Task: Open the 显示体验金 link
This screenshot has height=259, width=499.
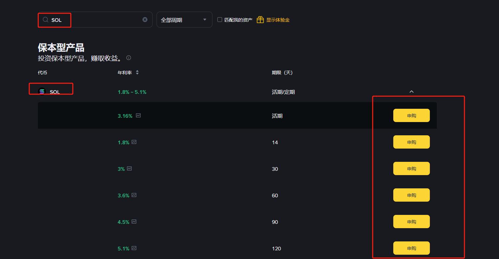Action: (278, 20)
